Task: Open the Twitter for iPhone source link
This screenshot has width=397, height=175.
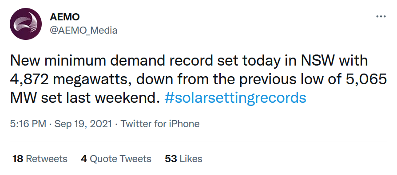Action: 160,124
